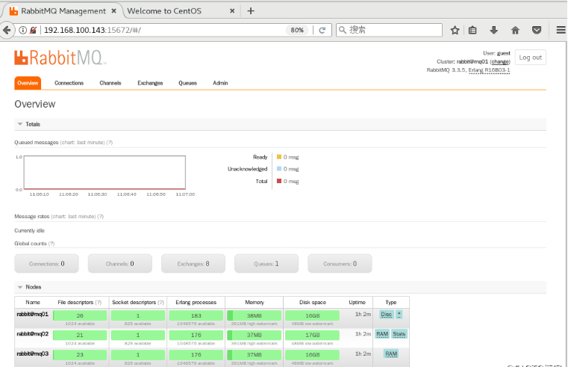This screenshot has width=571, height=367.
Task: Click node name rabbit@mq01
Action: (32, 314)
